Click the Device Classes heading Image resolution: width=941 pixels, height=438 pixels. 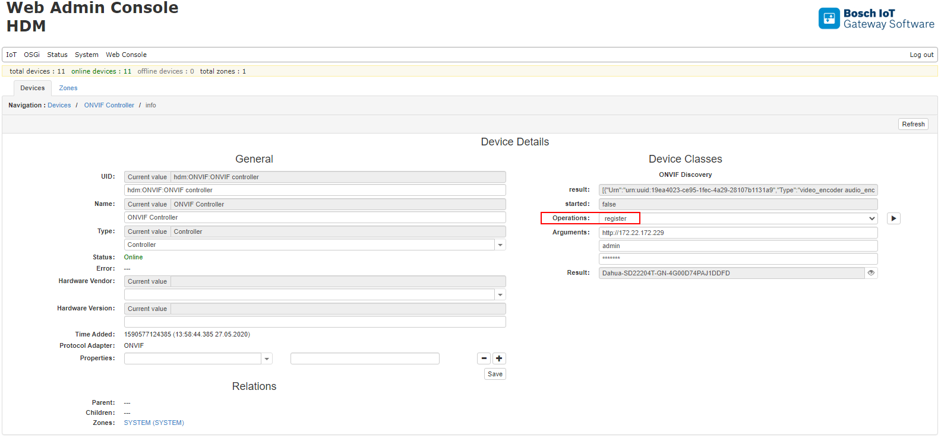point(685,159)
